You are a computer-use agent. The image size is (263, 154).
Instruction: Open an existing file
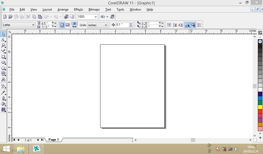point(10,17)
